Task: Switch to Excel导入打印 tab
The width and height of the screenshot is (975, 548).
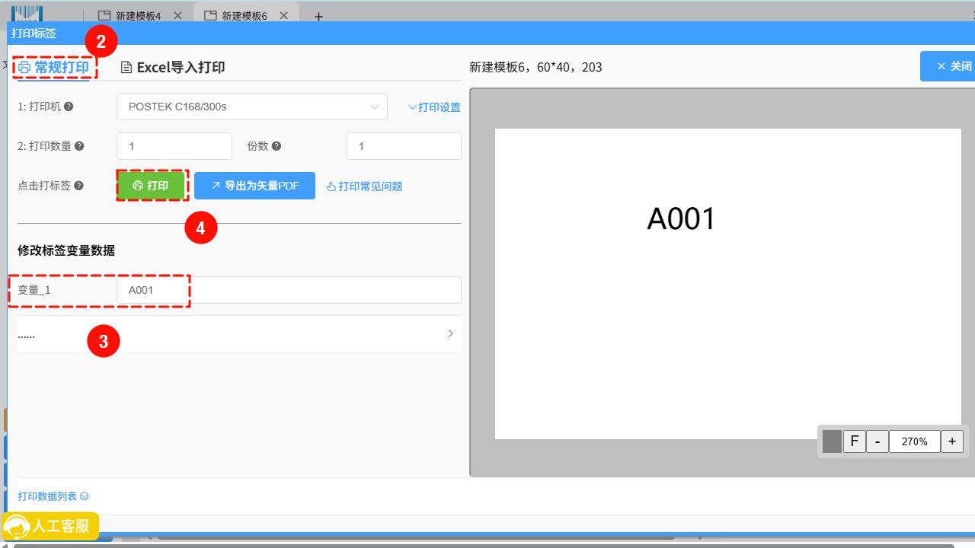Action: 173,68
